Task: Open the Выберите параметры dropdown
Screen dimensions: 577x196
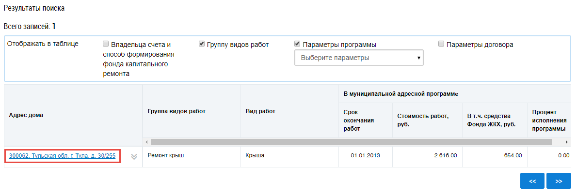Action: (x=359, y=58)
